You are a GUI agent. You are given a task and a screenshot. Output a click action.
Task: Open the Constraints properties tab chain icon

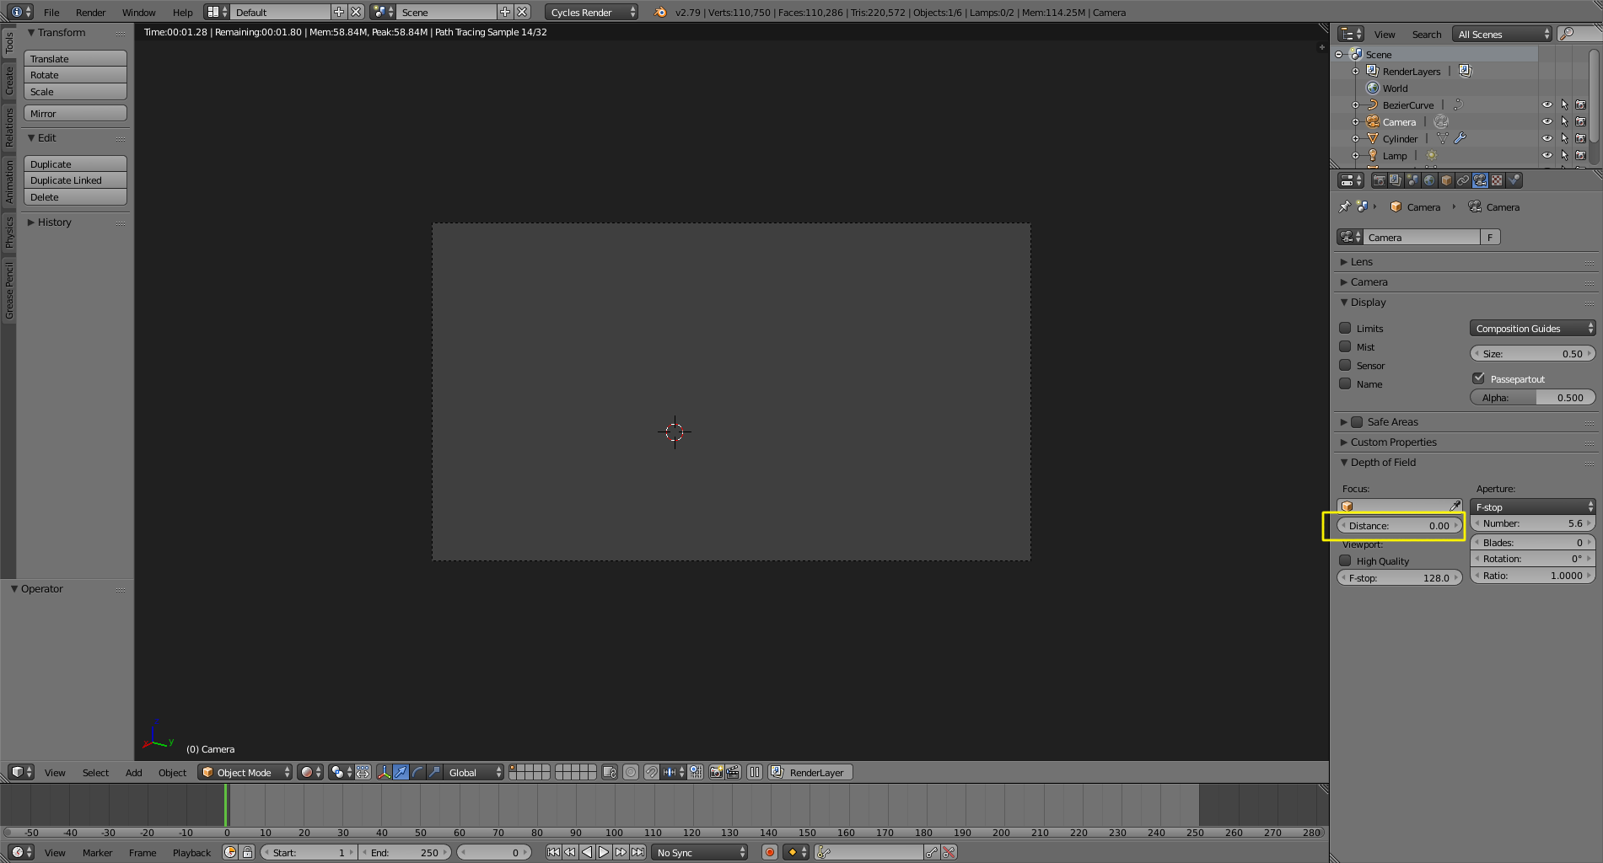[x=1463, y=180]
